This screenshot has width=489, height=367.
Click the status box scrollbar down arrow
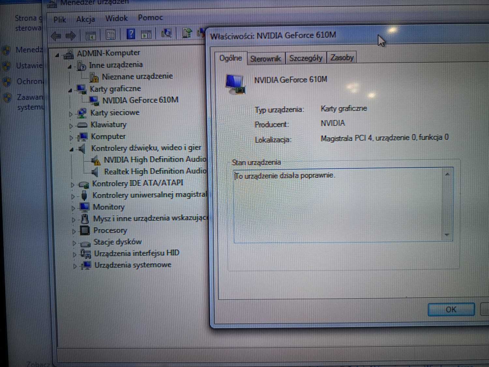click(x=447, y=235)
